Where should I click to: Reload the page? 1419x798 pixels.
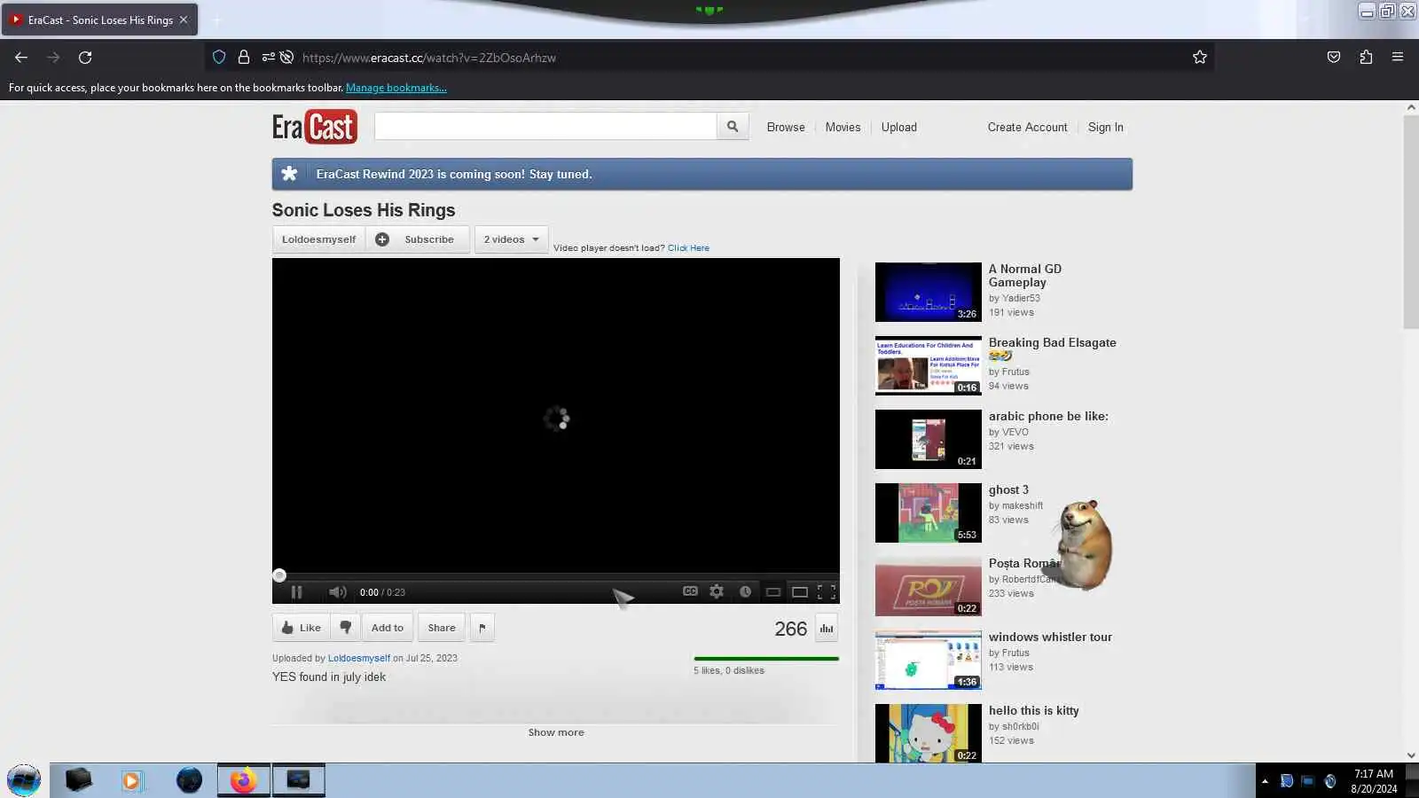(85, 58)
